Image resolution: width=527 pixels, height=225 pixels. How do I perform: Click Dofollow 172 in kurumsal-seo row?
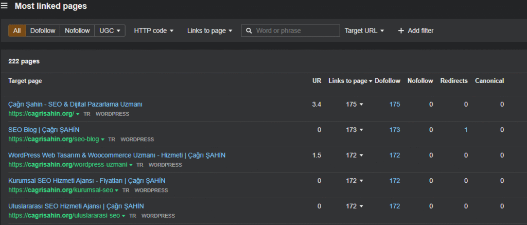(x=395, y=181)
